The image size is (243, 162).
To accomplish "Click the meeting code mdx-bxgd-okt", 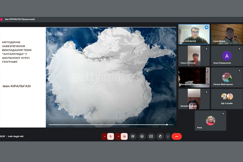I will (16, 136).
